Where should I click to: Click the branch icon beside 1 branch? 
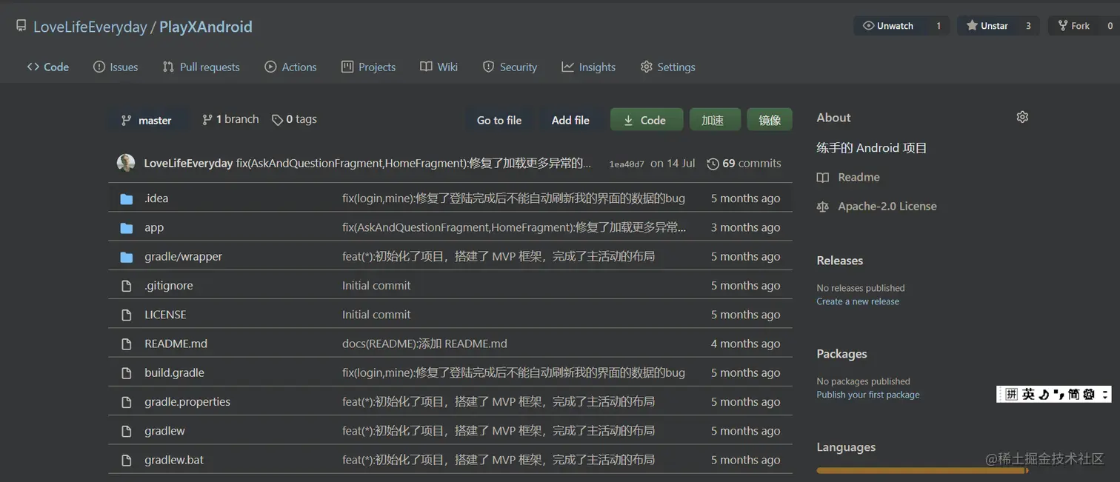207,119
